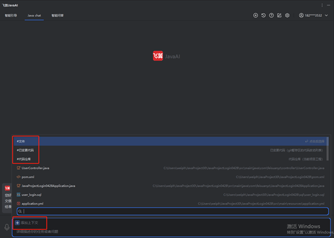Open the third 智能问答 tab
The width and height of the screenshot is (334, 238).
tap(57, 15)
